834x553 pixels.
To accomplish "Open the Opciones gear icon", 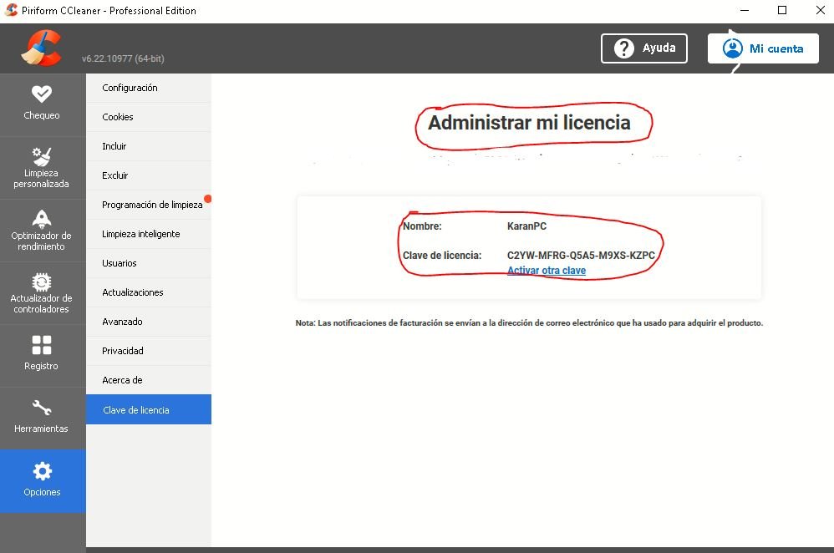I will (x=43, y=472).
